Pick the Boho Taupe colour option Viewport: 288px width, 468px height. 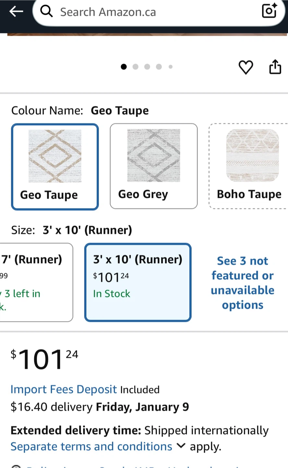[x=248, y=166]
